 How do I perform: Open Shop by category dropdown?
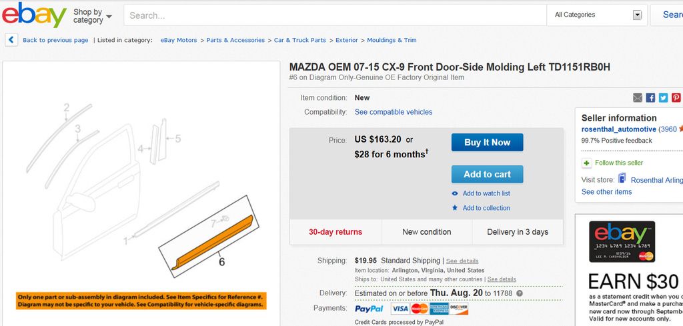point(92,16)
